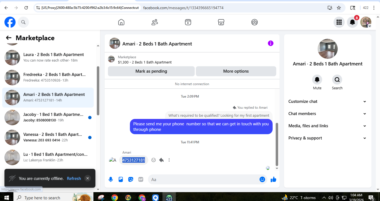Expand Chat members section
The width and height of the screenshot is (380, 201).
(327, 114)
